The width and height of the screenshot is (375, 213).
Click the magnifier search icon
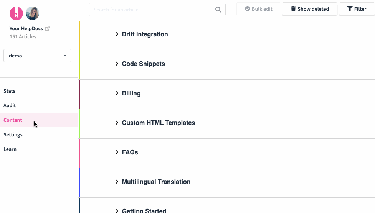[218, 10]
